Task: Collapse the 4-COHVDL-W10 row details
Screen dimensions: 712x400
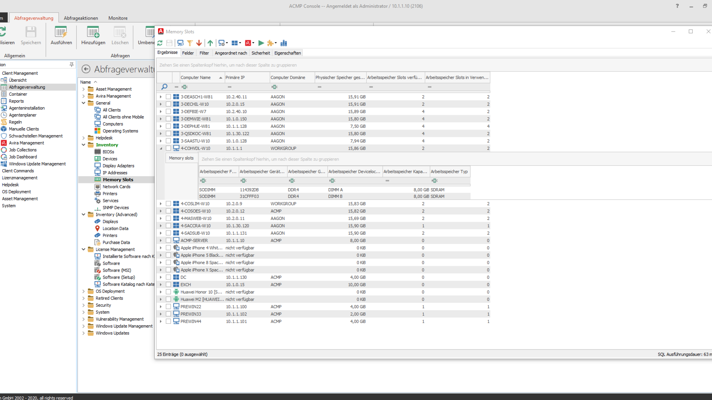Action: [161, 148]
